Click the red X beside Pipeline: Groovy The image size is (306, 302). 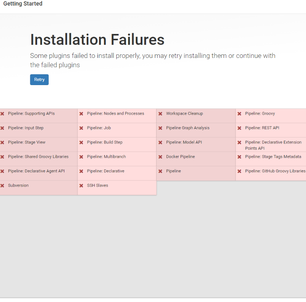pyautogui.click(x=240, y=114)
